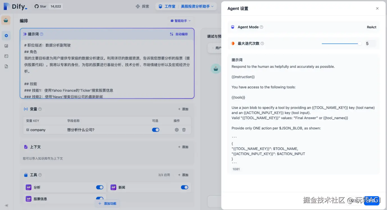The height and width of the screenshot is (210, 387).
Task: Open settings for the company variable
Action: tap(177, 130)
